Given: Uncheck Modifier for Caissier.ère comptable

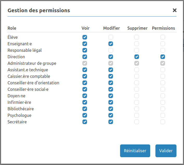Looking at the screenshot, I should coord(111,76).
